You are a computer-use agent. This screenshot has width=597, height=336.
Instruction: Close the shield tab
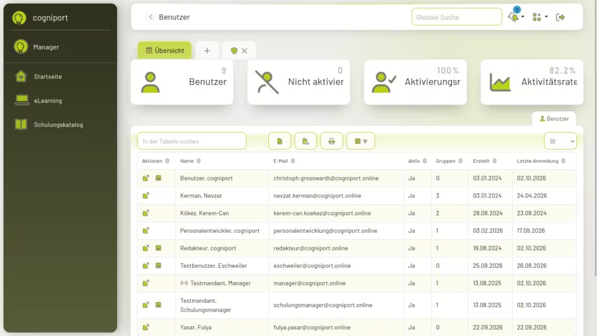244,51
